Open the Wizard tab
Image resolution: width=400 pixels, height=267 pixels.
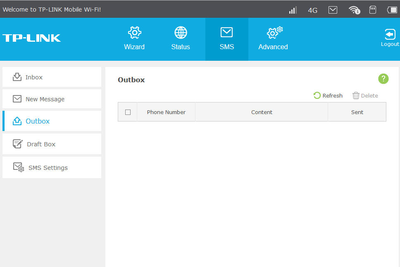tap(134, 39)
